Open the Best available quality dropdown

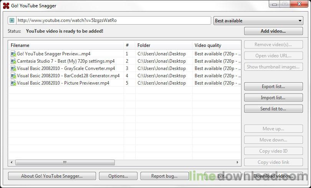click(x=258, y=21)
